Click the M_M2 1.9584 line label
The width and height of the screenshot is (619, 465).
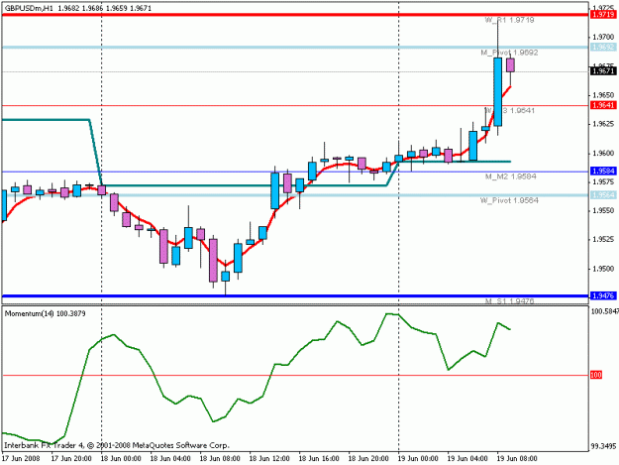510,176
